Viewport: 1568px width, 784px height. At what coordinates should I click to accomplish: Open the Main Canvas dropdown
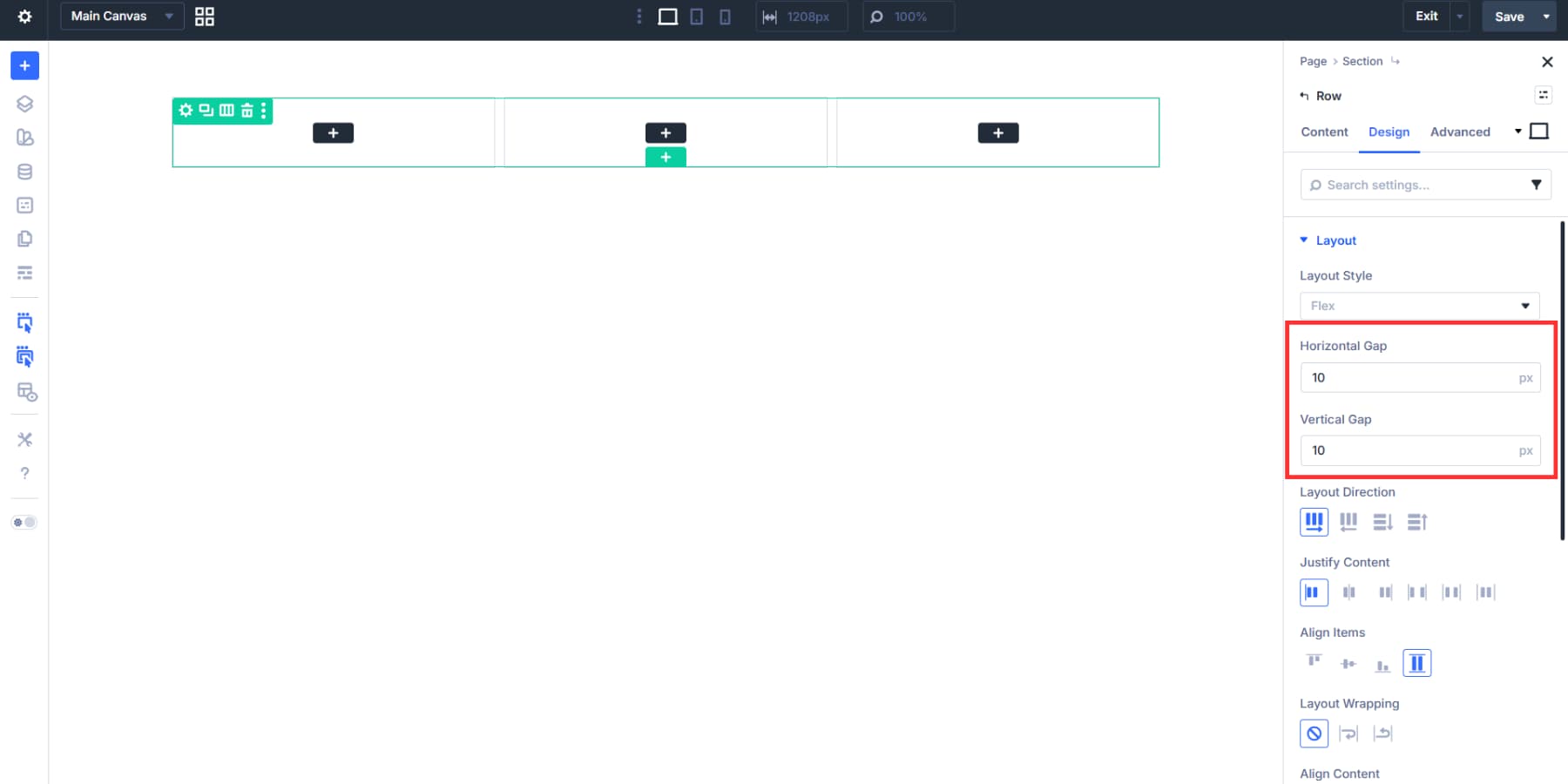121,16
